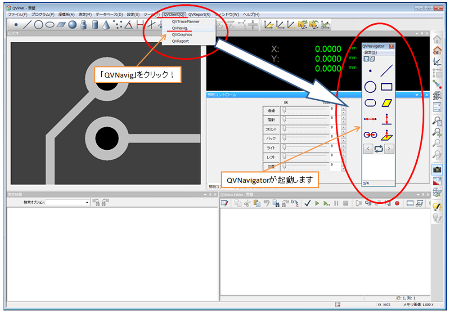Select the rectangle tool in QVNavigator
The image size is (450, 313).
[387, 87]
